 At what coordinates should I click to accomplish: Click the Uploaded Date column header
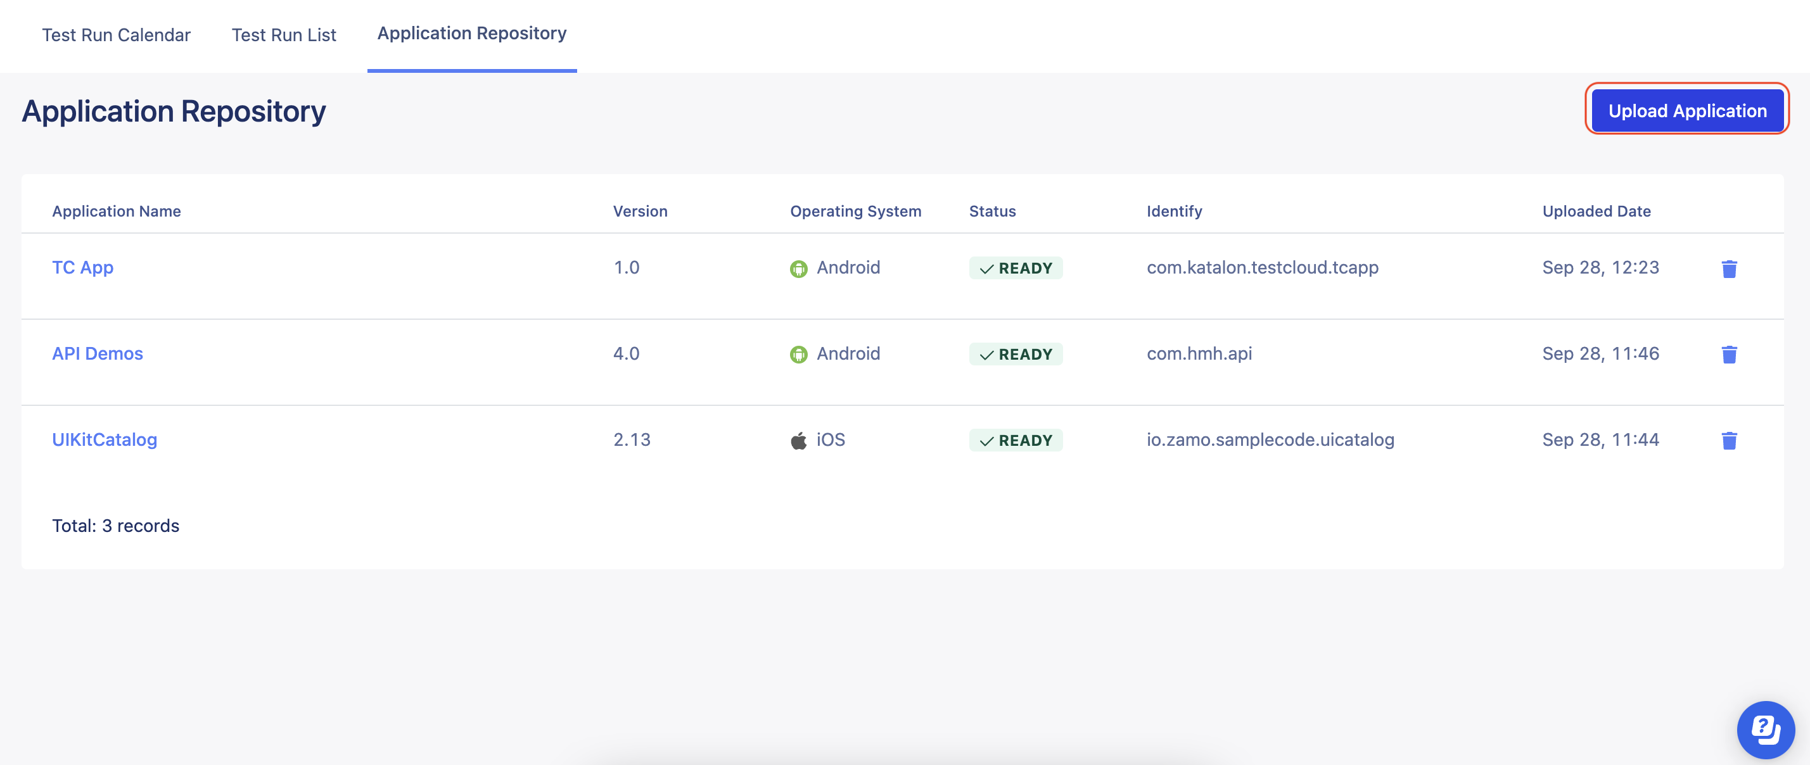pyautogui.click(x=1596, y=211)
